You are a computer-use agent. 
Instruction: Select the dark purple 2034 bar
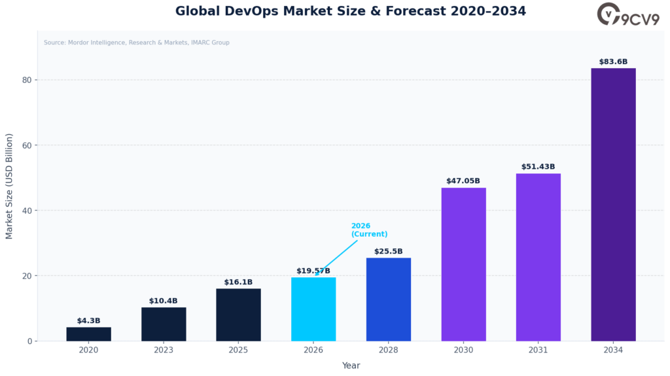click(x=614, y=205)
